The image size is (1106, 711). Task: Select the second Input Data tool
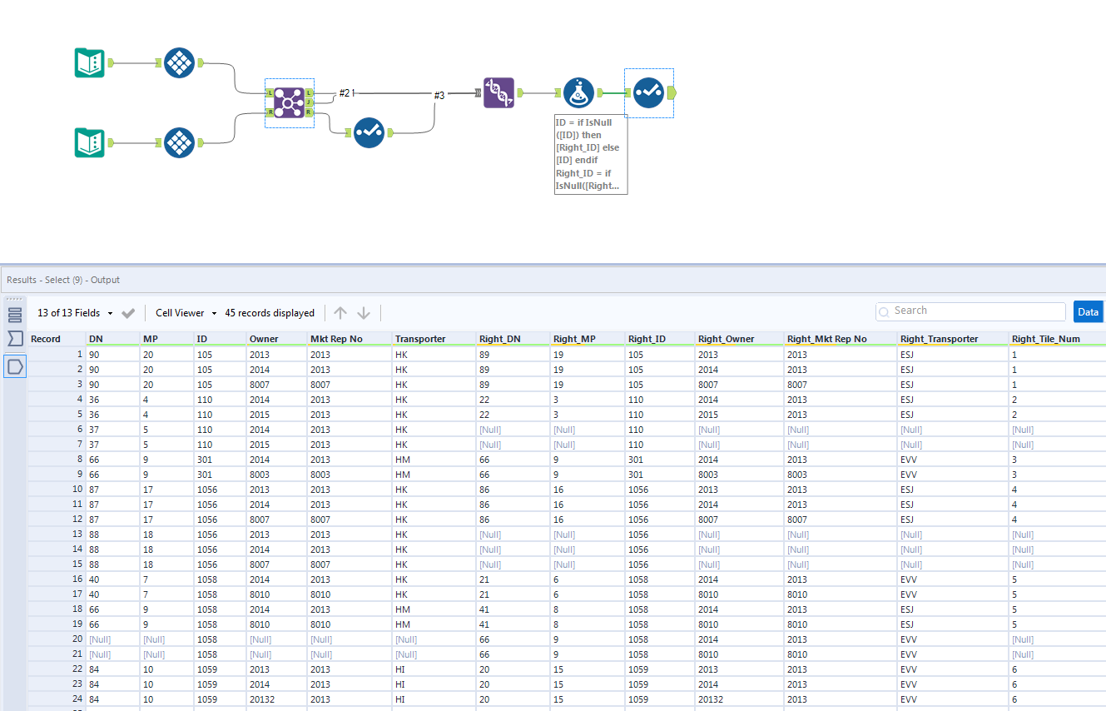tap(88, 142)
